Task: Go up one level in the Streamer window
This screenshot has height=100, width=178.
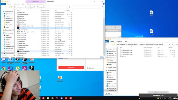Action: click(112, 44)
